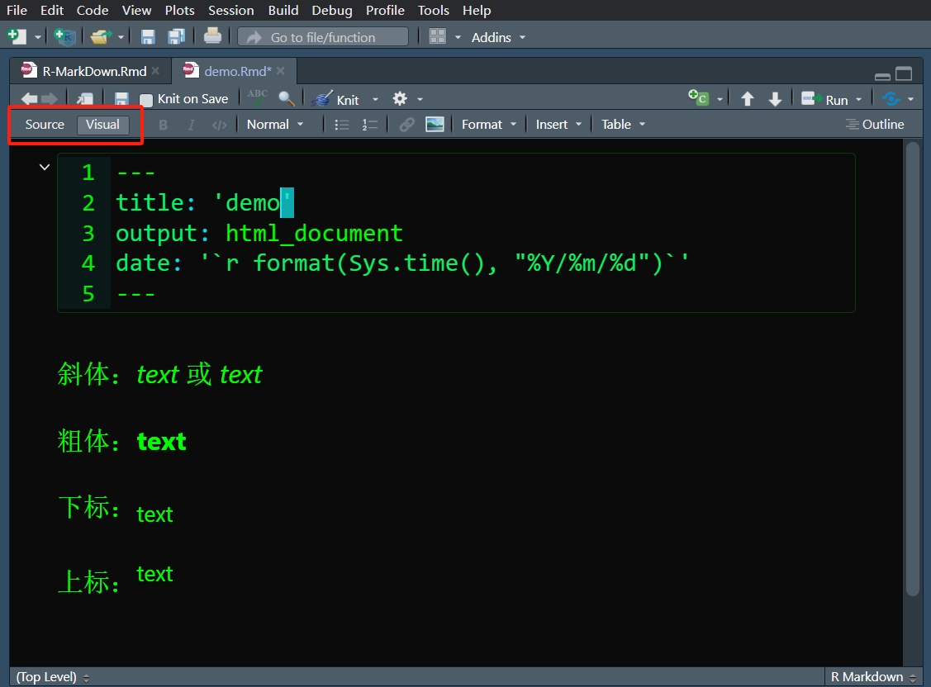Open the Edit menu

tap(52, 10)
